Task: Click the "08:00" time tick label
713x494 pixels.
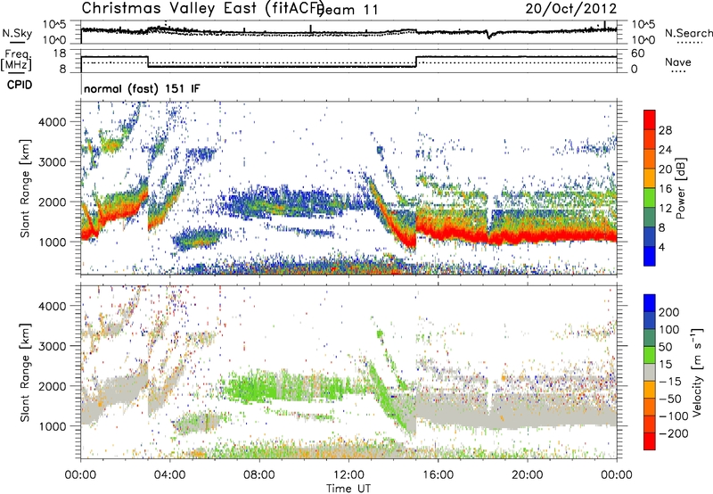Action: [259, 475]
